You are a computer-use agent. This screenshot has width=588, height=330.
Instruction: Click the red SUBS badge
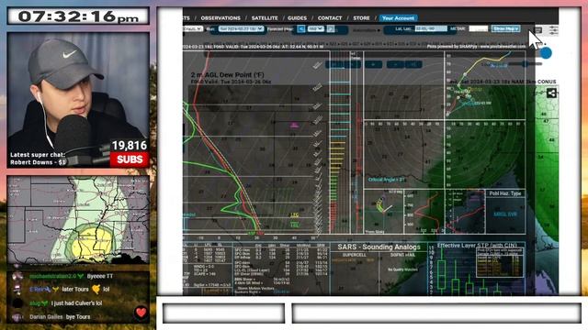pos(130,159)
